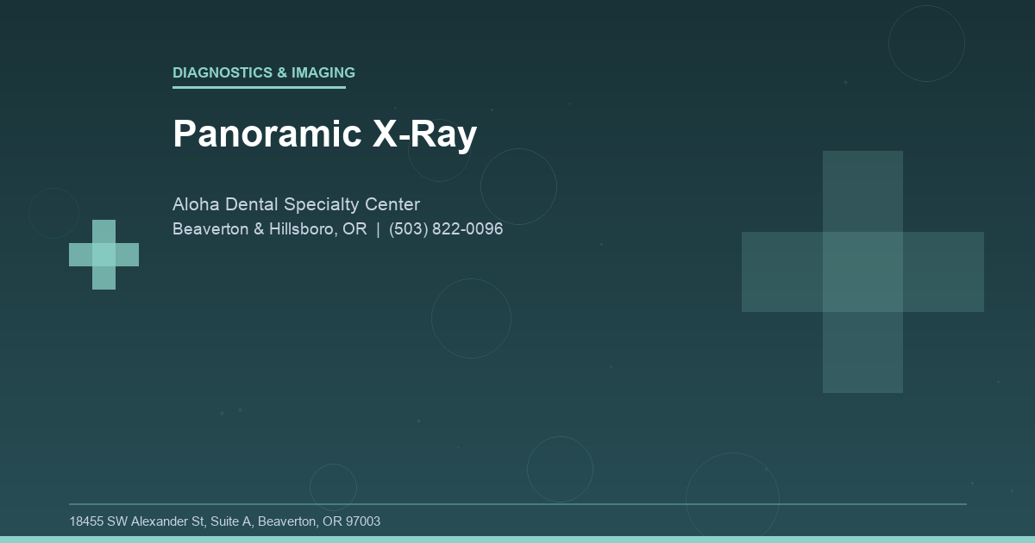Click the small circle outline near top right
Image resolution: width=1035 pixels, height=543 pixels.
pos(925,43)
